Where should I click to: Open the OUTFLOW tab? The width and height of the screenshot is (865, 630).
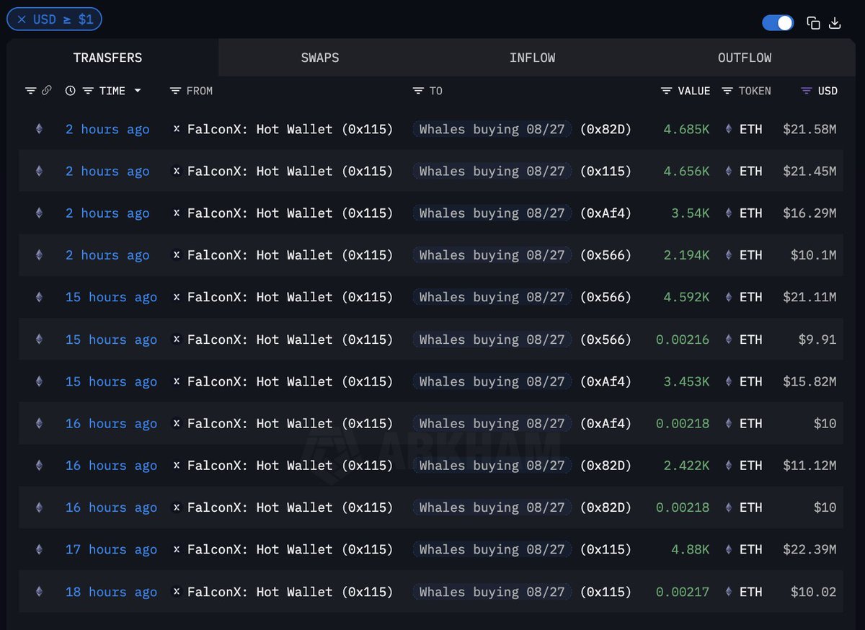pos(745,58)
